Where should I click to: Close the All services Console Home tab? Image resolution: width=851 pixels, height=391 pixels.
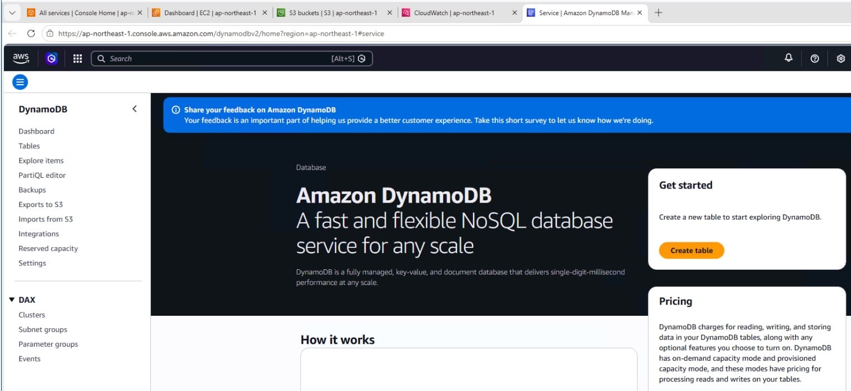[x=140, y=13]
